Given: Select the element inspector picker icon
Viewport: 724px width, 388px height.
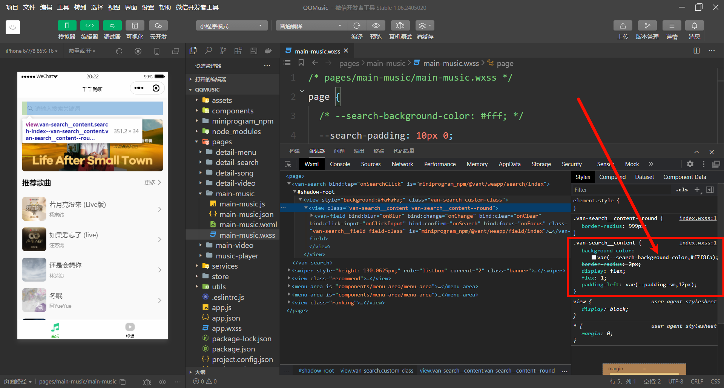Looking at the screenshot, I should (288, 164).
